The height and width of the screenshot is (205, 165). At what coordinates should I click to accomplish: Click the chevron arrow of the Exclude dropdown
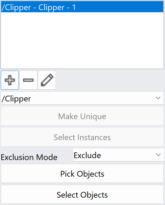coord(158,155)
